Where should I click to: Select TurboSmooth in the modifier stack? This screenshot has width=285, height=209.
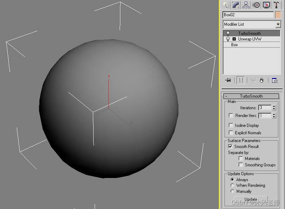[x=252, y=33]
